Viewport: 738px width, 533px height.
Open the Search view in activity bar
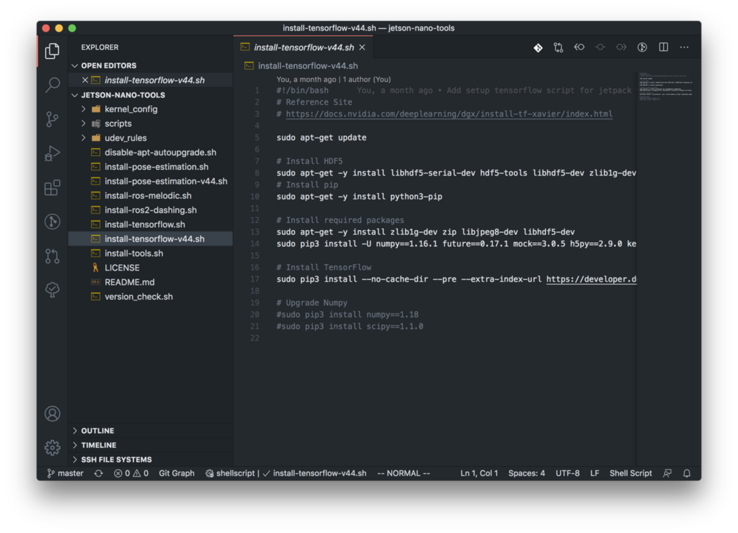click(52, 85)
